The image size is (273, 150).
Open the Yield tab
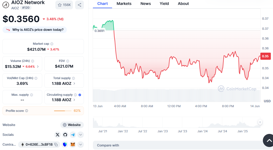[164, 4]
